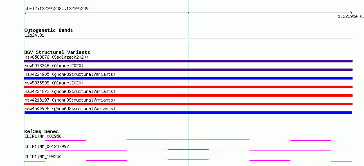This screenshot has height=166, width=364.
Task: Open variant nsv4224905 gnomAD label
Action: click(70, 74)
